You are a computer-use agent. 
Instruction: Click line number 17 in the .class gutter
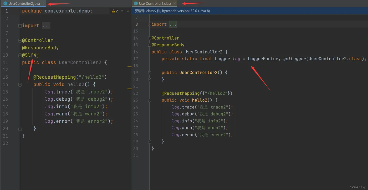click(136, 59)
